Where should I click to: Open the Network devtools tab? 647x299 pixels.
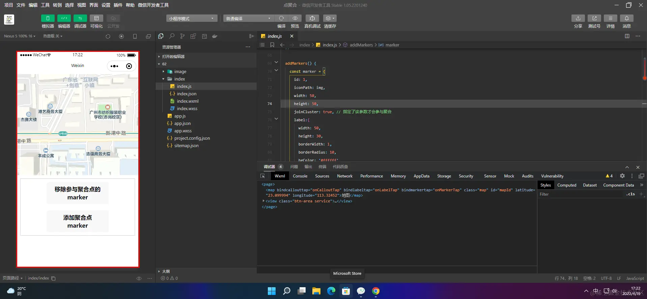pos(345,176)
